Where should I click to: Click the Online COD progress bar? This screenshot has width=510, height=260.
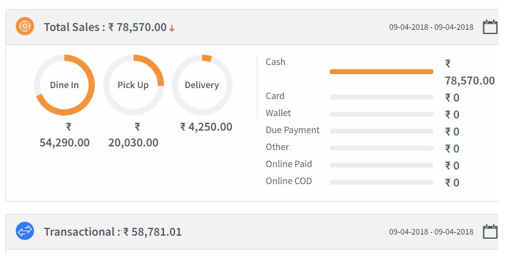click(381, 182)
